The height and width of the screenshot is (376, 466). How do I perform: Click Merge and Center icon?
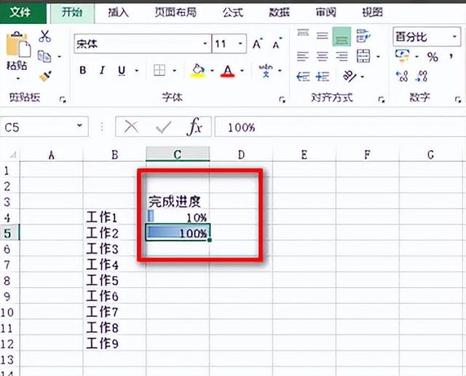point(363,56)
